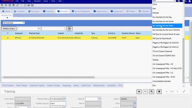Click the scroll down arrow of query list
Image resolution: width=192 pixels, height=108 pixels.
(183, 86)
